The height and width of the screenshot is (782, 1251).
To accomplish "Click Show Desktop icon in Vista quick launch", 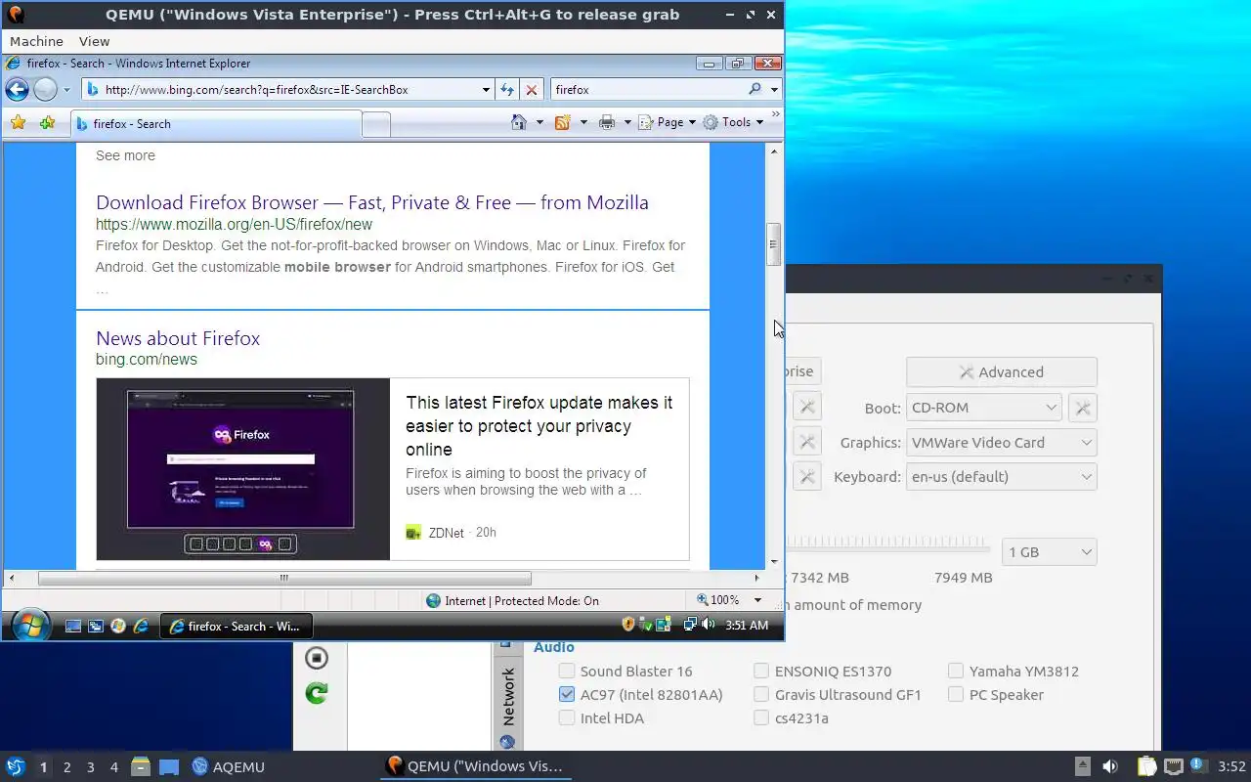I will (73, 626).
